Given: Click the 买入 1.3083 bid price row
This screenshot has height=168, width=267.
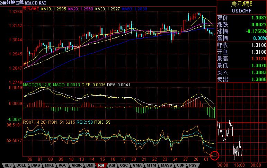Looking at the screenshot, I should coord(242,72).
